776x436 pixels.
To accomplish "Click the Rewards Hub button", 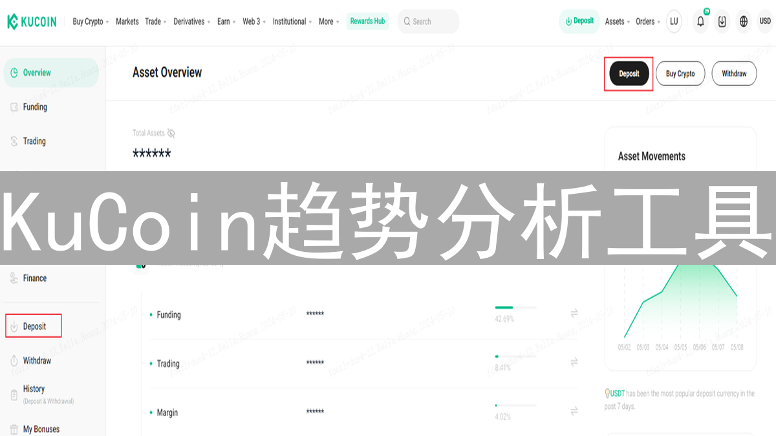I will [367, 21].
